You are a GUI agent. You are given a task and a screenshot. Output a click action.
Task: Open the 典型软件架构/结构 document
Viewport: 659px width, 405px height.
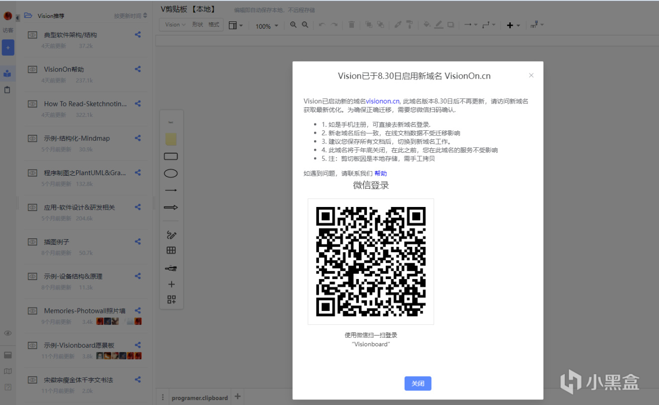point(70,35)
